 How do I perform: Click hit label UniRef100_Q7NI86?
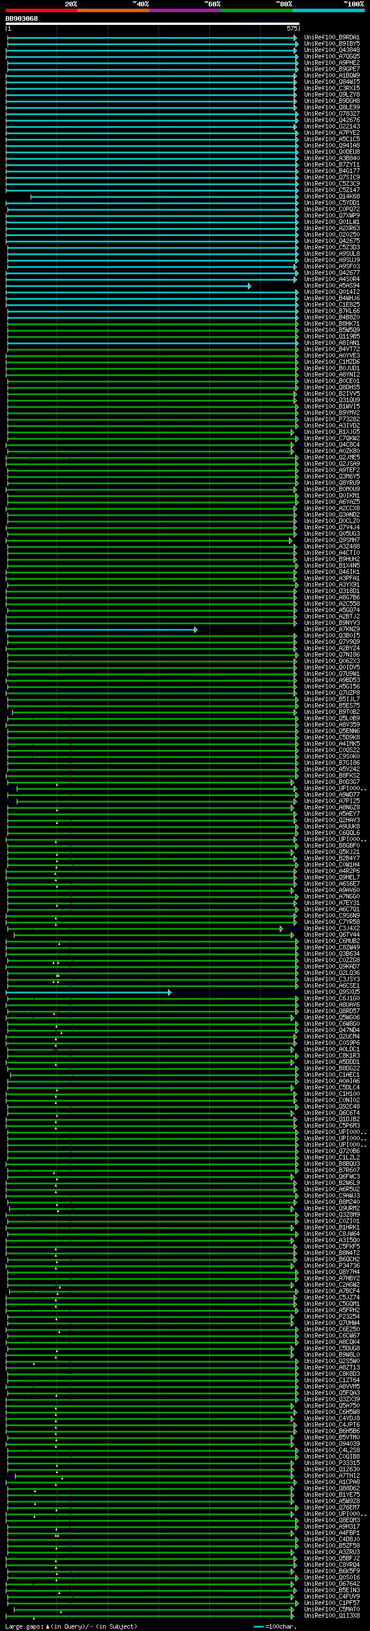pyautogui.click(x=331, y=655)
